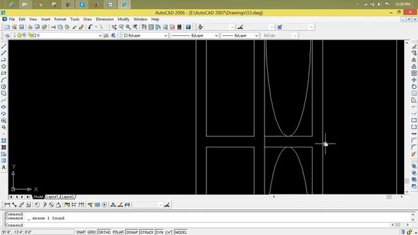Select the Arc draw tool

(x=4, y=80)
